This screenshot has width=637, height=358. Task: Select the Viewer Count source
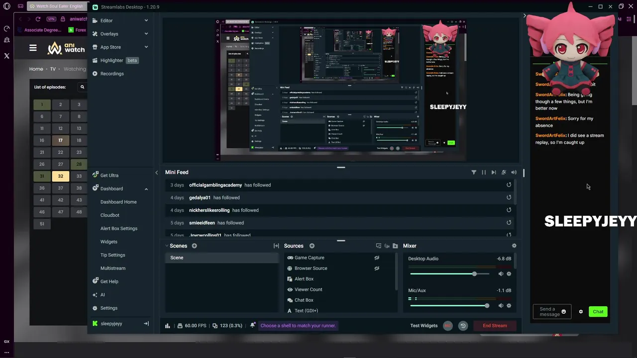[x=309, y=289]
